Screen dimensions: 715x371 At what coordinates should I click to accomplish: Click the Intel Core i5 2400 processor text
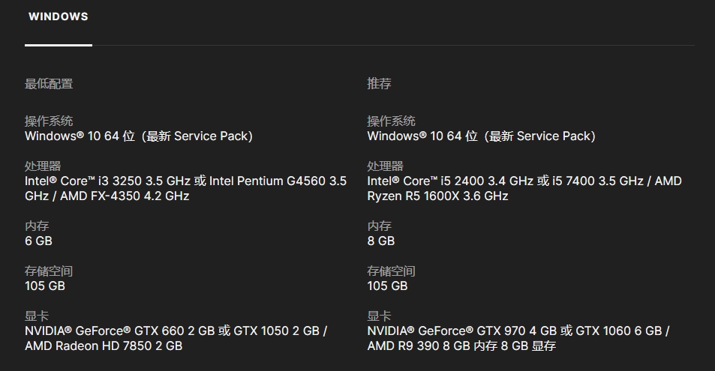524,188
